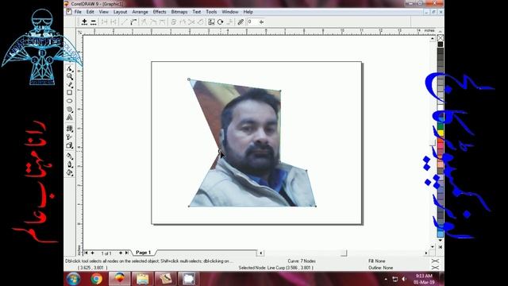Select the Interactive Transparency tool
Viewport: 508px width, 286px height.
point(70,137)
